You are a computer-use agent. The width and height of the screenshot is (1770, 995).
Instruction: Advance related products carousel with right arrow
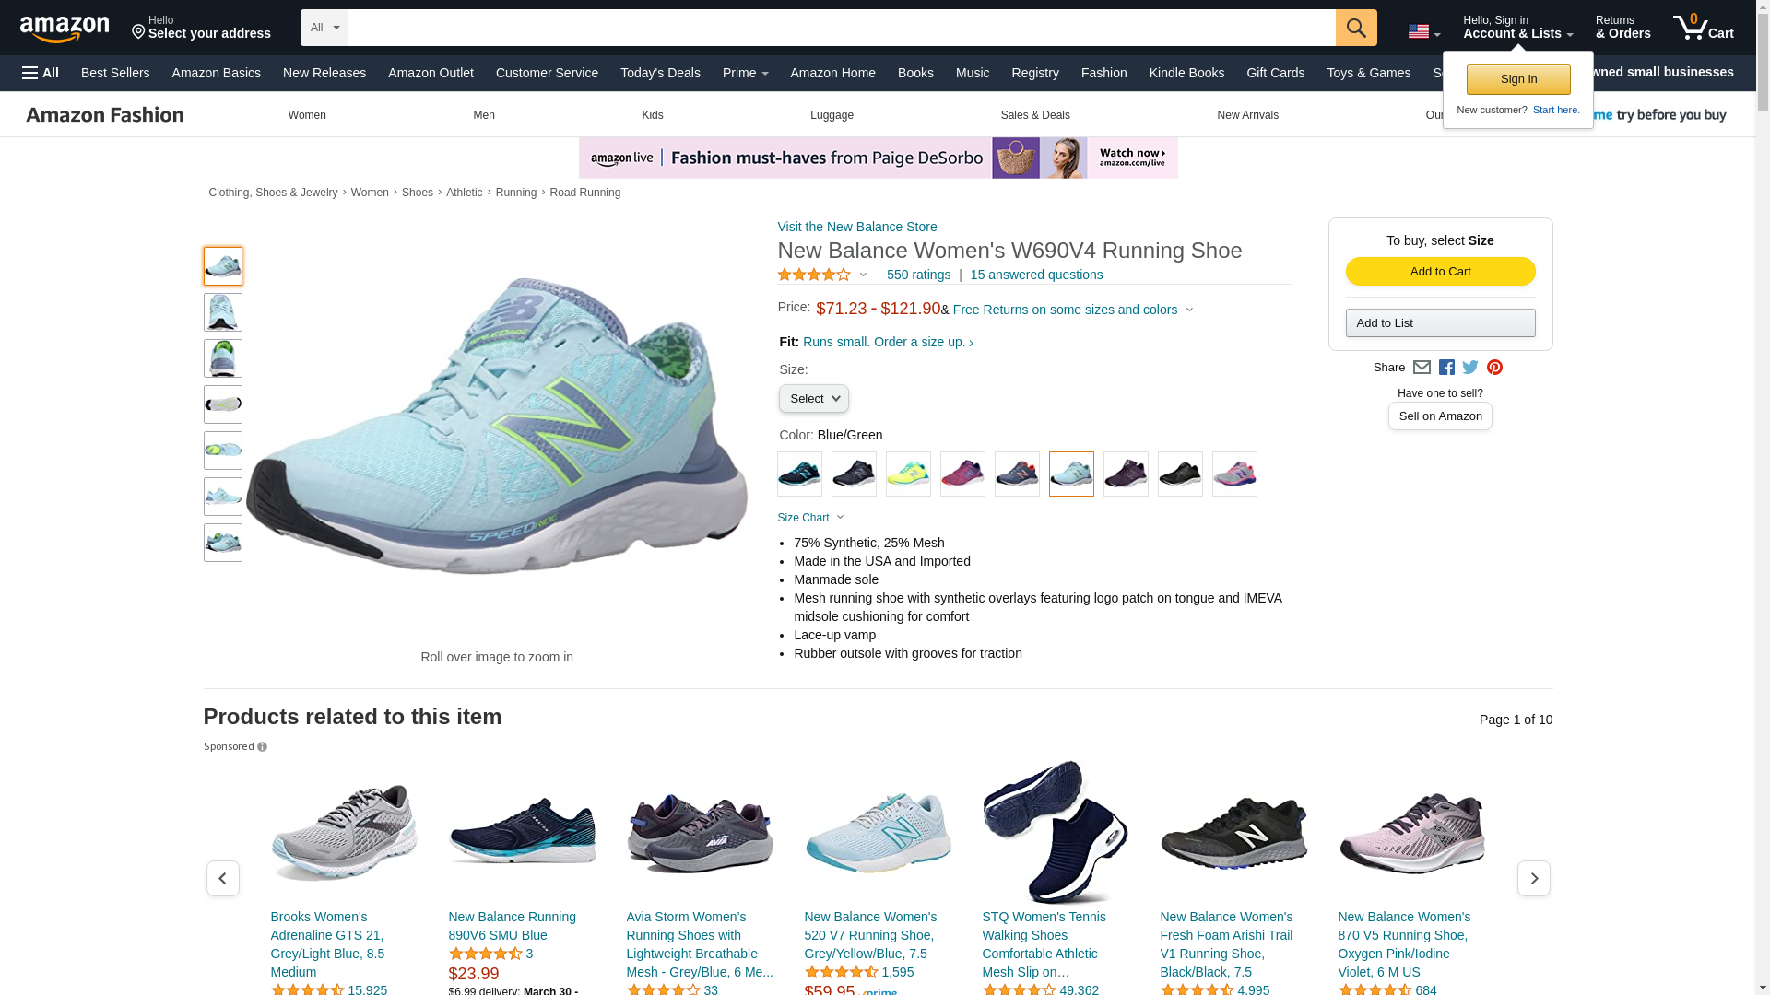(1534, 879)
